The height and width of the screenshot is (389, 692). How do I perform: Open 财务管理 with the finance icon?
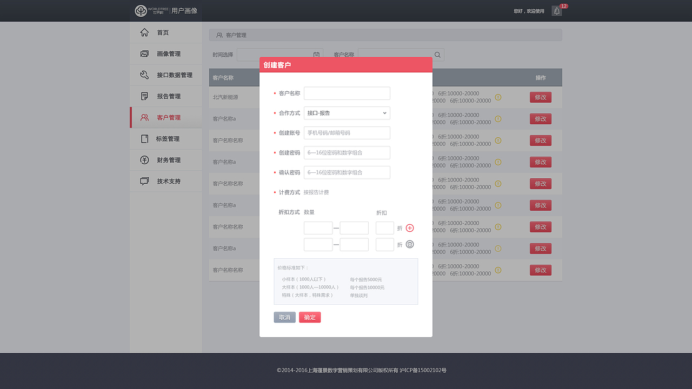pyautogui.click(x=144, y=160)
